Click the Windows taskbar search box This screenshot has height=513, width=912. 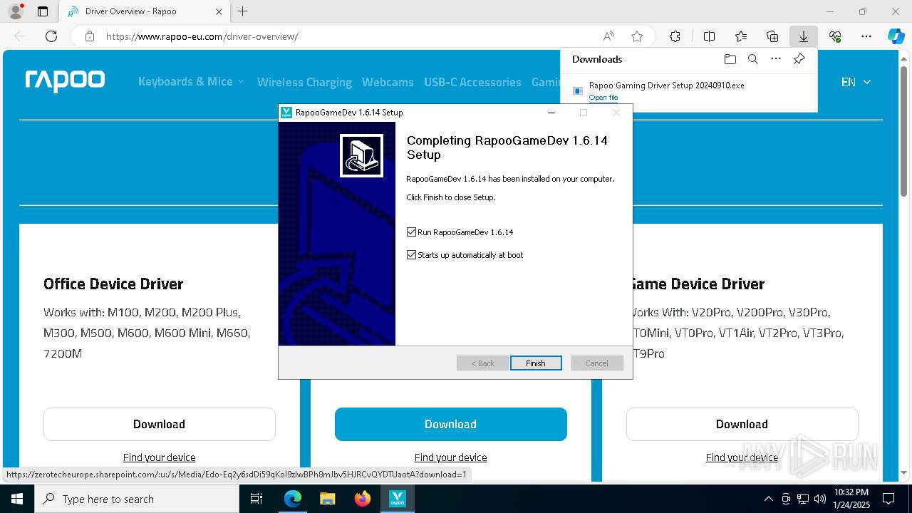(137, 499)
